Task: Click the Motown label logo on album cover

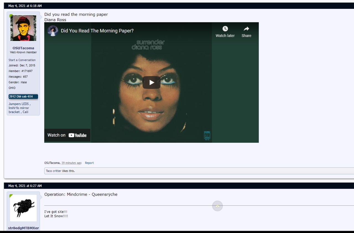Action: coord(207,135)
